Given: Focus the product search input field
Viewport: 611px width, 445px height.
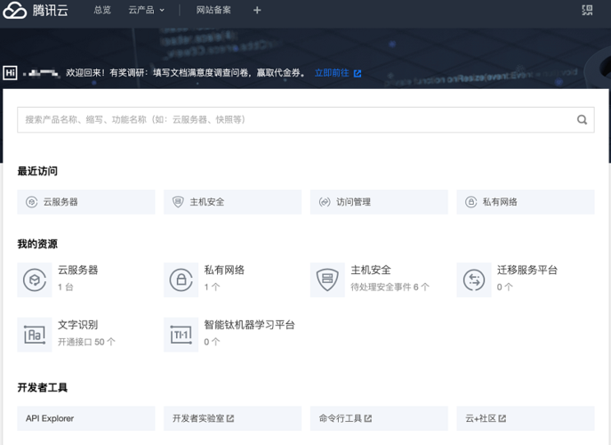Looking at the screenshot, I should point(306,120).
